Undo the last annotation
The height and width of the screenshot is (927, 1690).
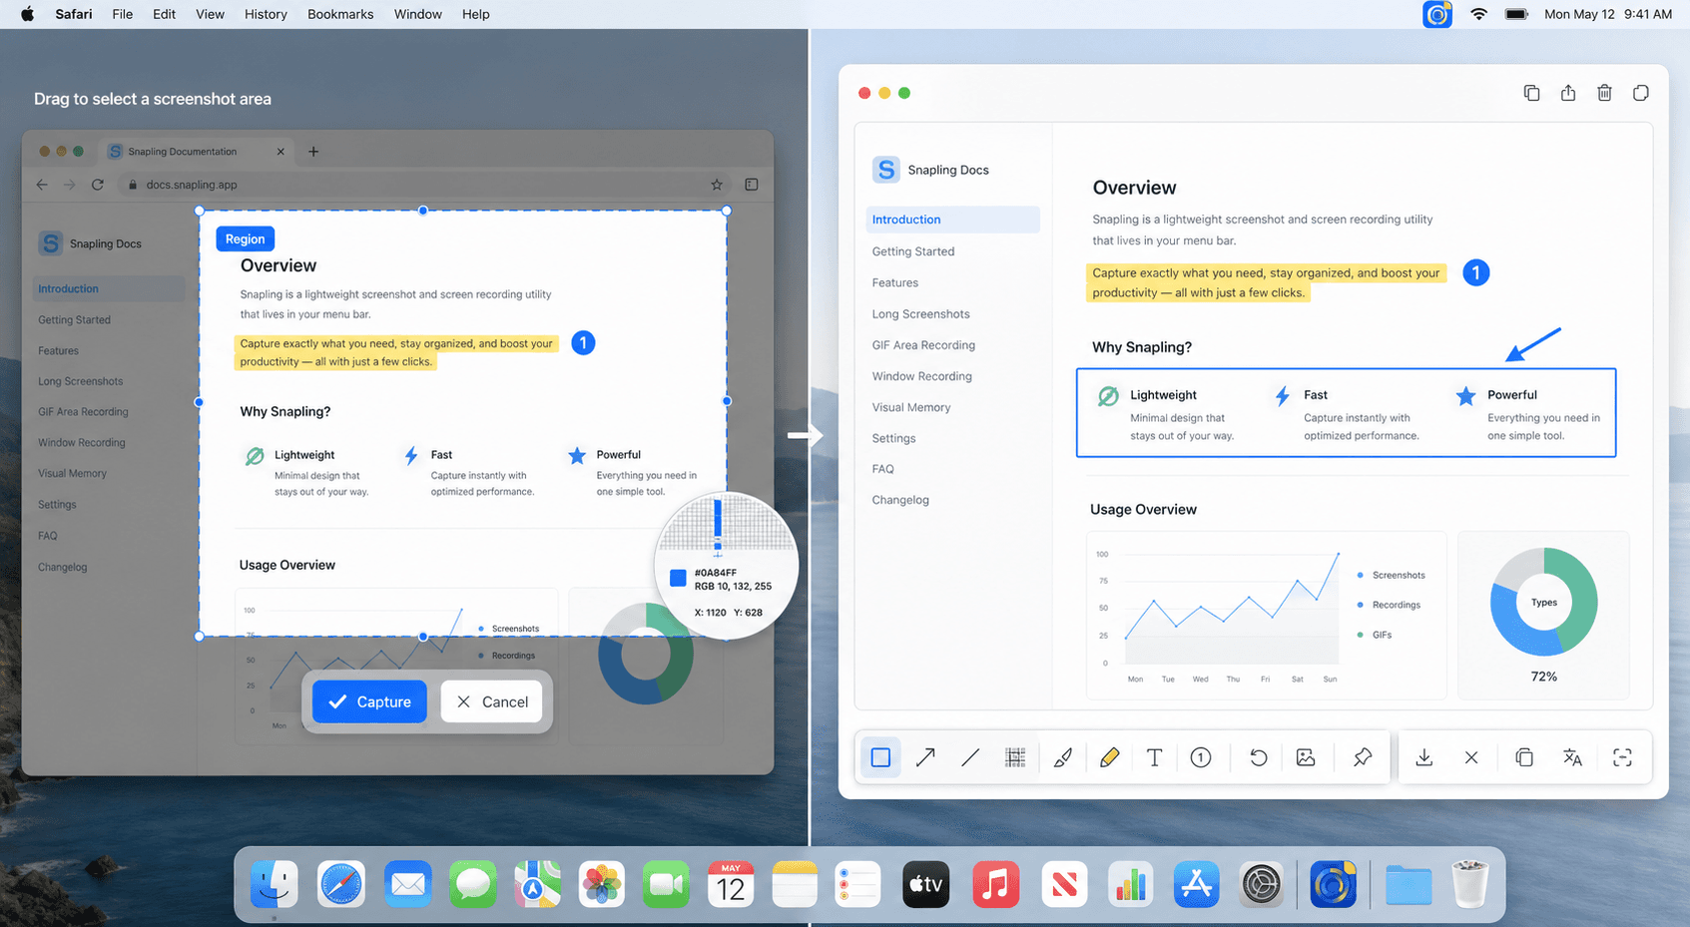(x=1259, y=757)
